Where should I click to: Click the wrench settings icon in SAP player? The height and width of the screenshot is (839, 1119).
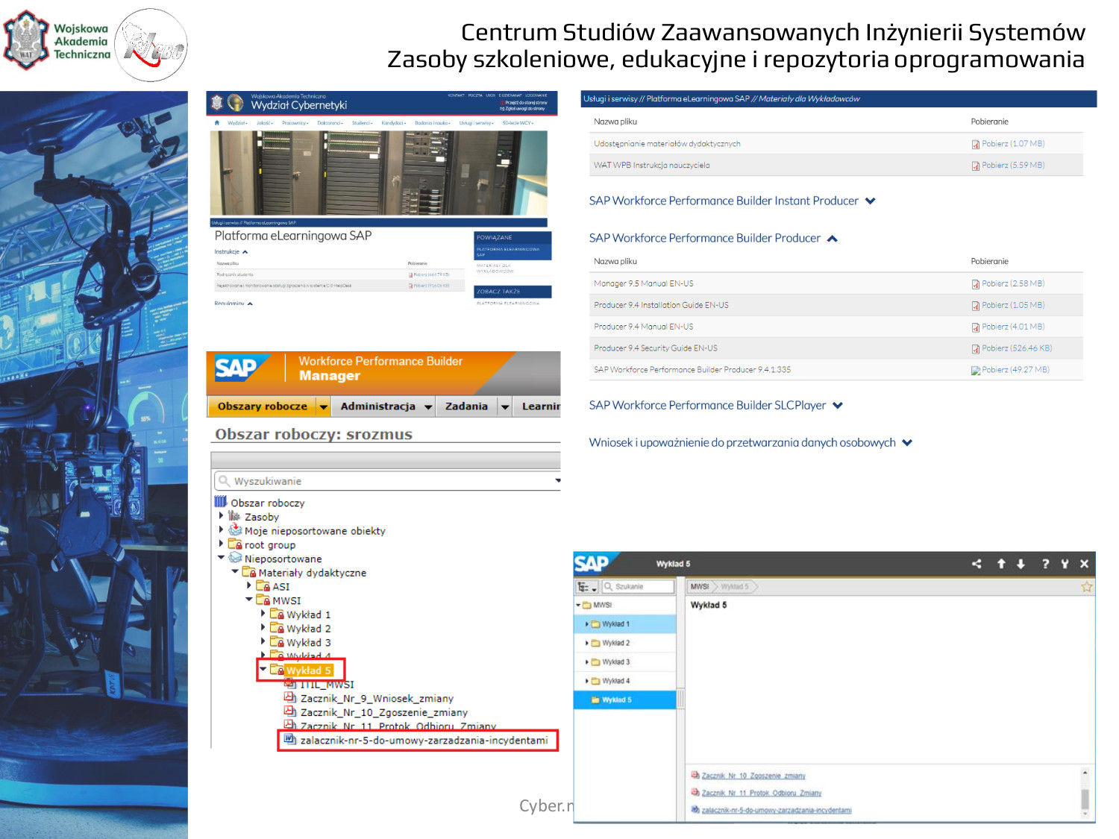pos(1065,564)
